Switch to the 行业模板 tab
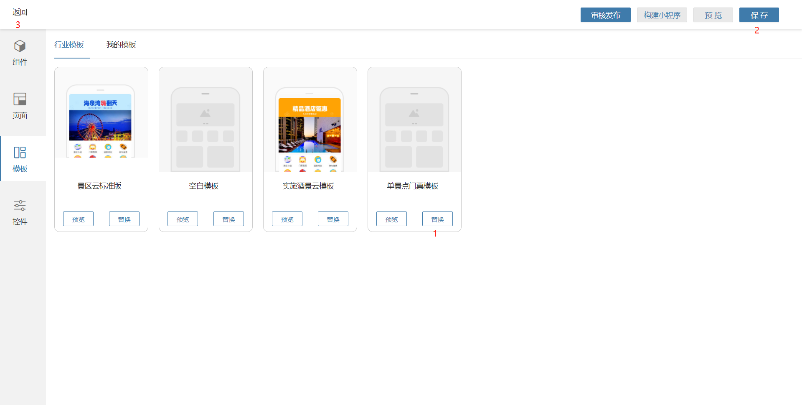 coord(69,45)
